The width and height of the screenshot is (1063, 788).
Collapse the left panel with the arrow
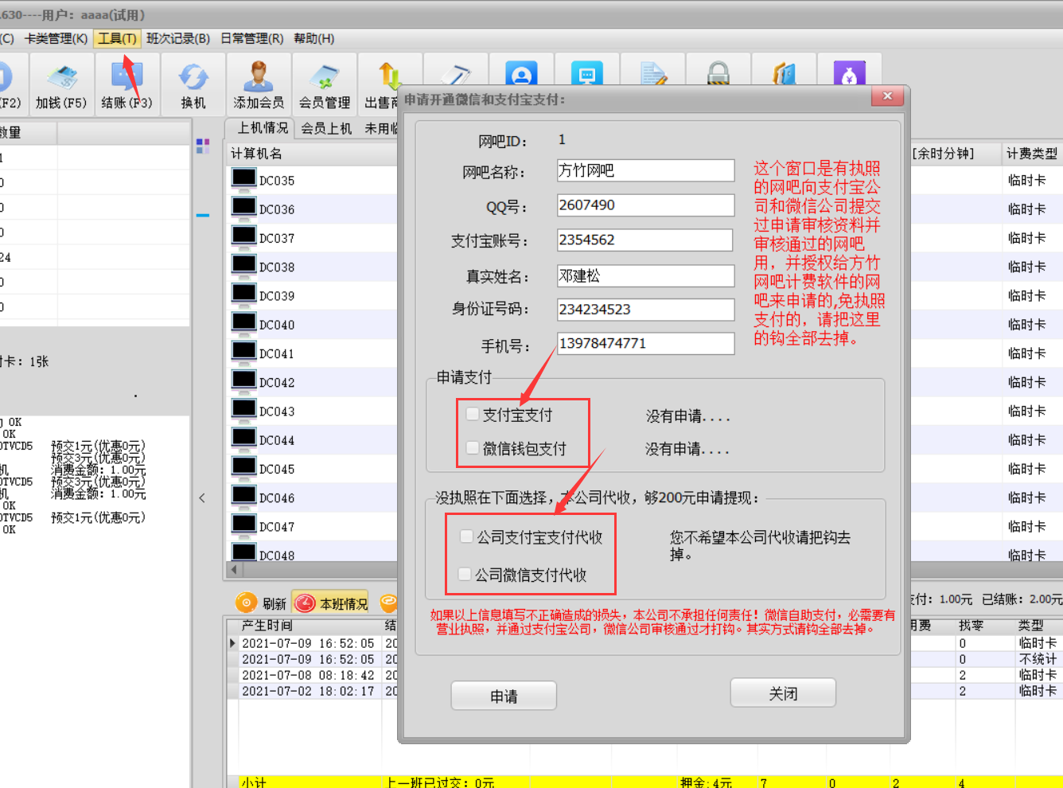click(x=202, y=498)
